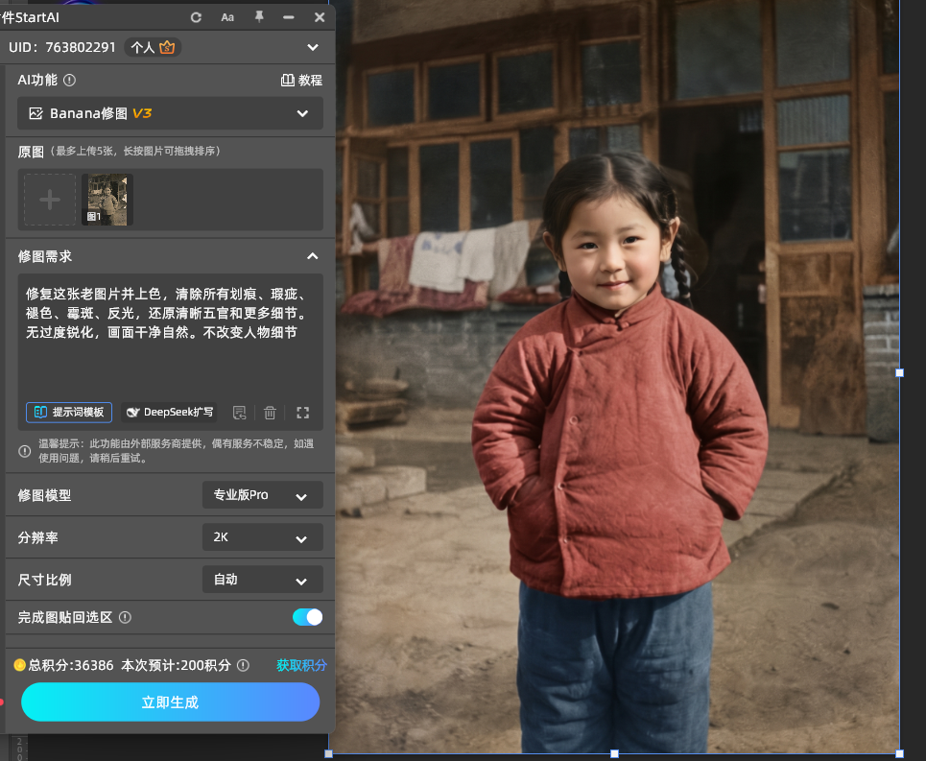
Task: Click the refresh icon in StartAI title bar
Action: point(196,17)
